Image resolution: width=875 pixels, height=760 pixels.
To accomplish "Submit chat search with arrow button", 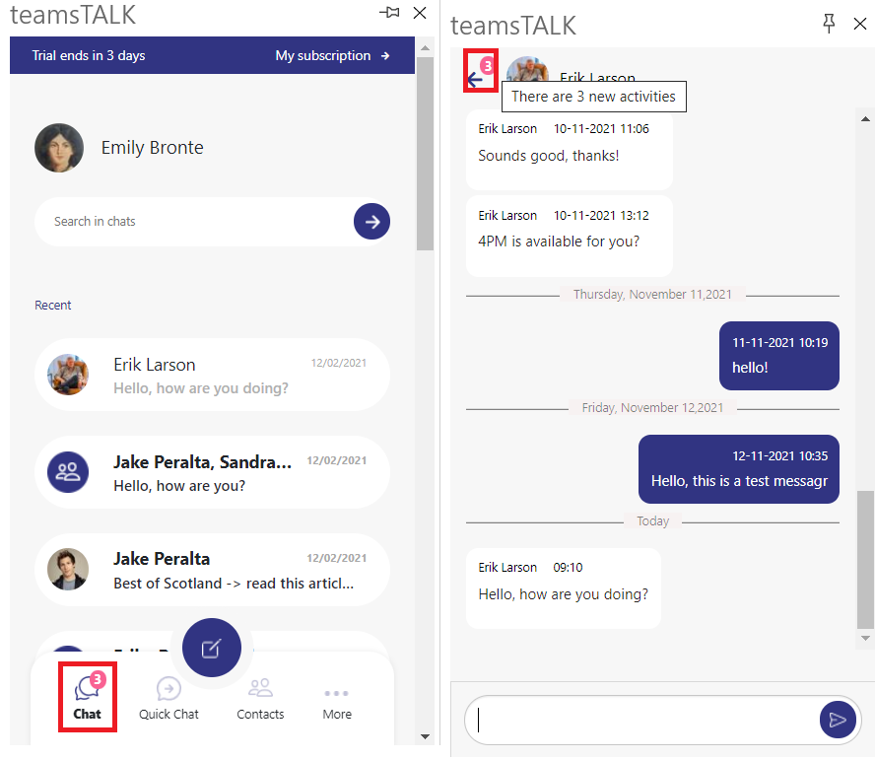I will [371, 222].
